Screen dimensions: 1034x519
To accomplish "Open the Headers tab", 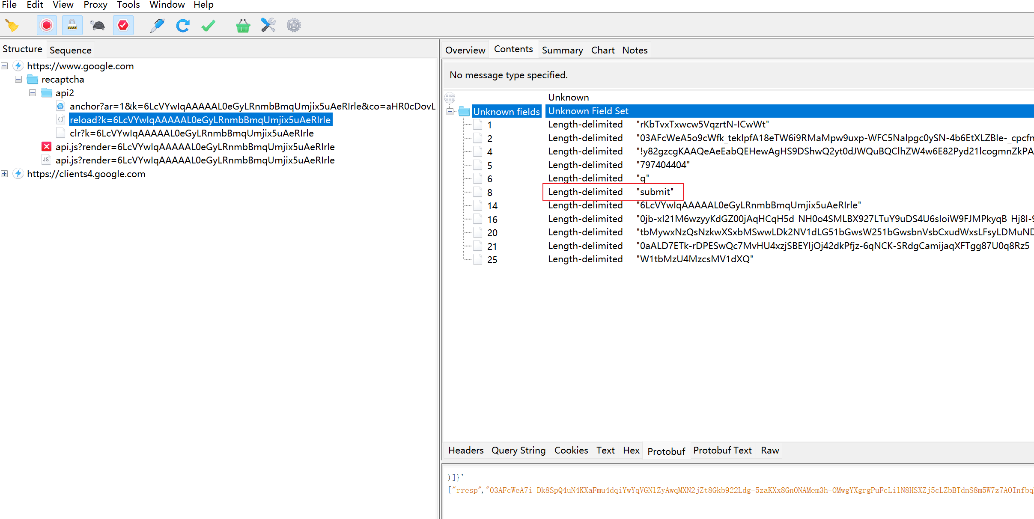I will tap(465, 450).
